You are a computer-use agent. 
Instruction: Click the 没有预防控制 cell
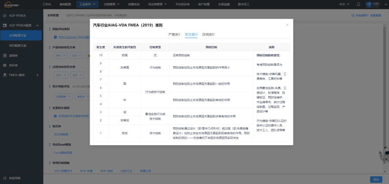pos(211,55)
